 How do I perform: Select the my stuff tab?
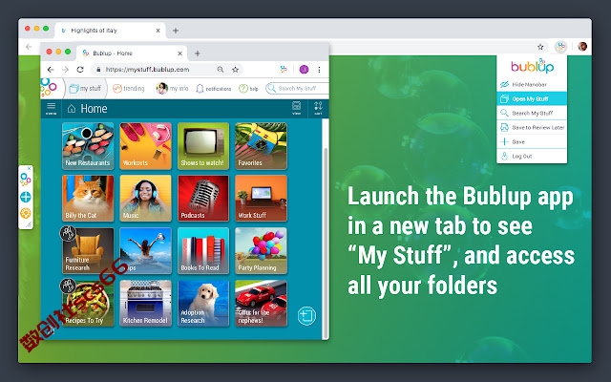click(85, 89)
